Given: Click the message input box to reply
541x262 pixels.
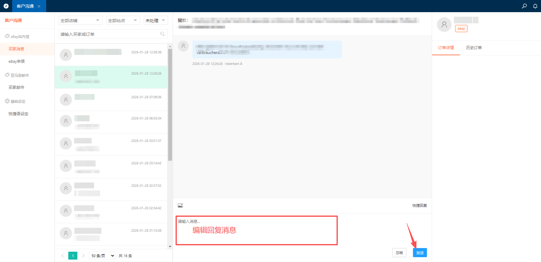Looking at the screenshot, I should pos(256,231).
